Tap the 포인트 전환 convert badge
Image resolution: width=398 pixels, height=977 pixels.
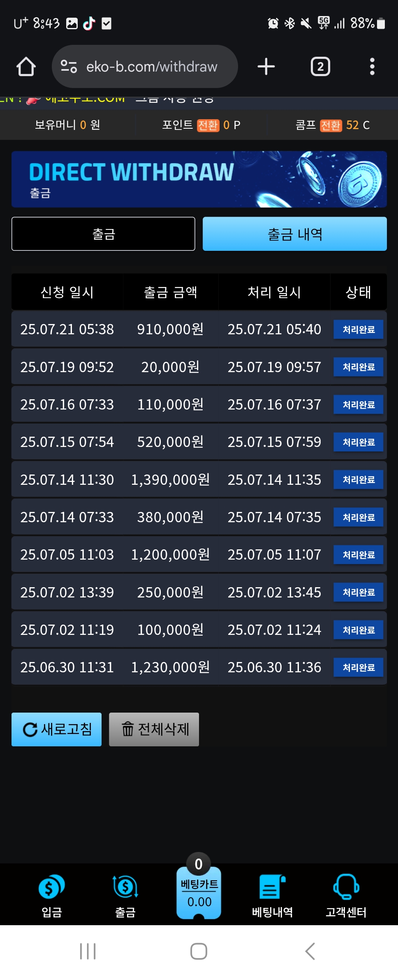(x=208, y=125)
